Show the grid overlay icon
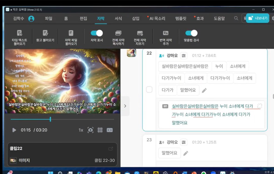Screen dimensions: 274x174 click(x=100, y=130)
